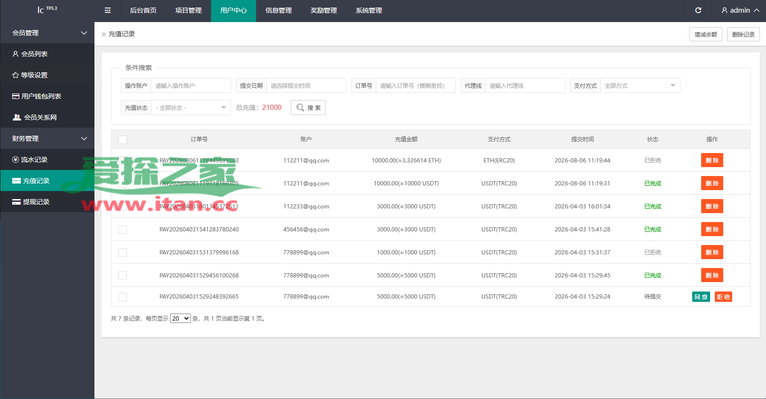Focus the 提交日期 date input
Screen dimensions: 766x399
click(306, 85)
